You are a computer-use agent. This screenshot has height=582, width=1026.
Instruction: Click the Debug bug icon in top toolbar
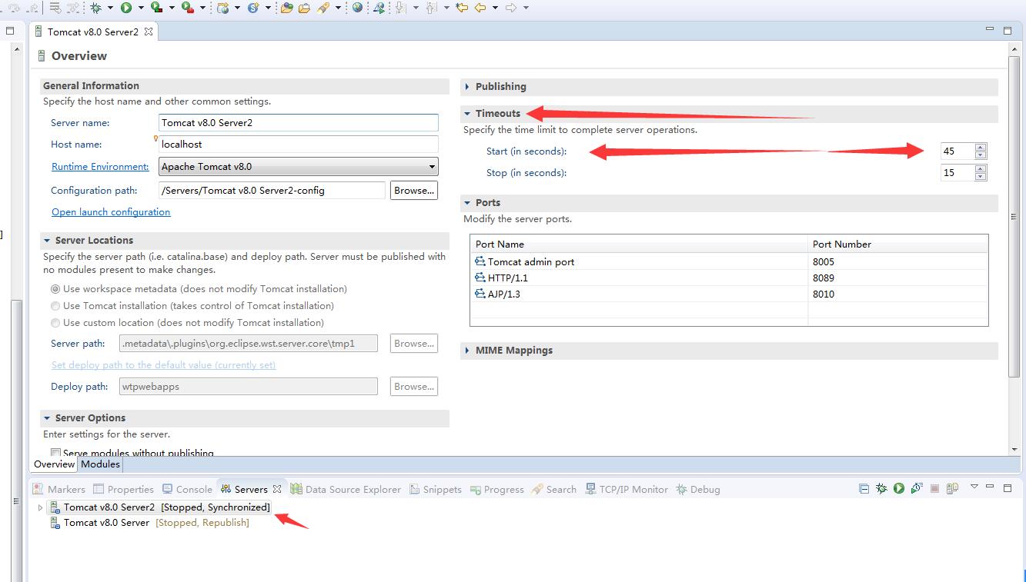(x=95, y=8)
